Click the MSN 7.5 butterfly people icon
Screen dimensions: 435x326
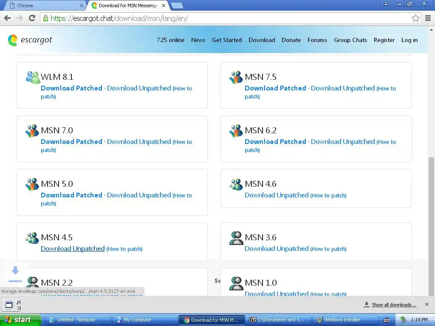(x=236, y=77)
